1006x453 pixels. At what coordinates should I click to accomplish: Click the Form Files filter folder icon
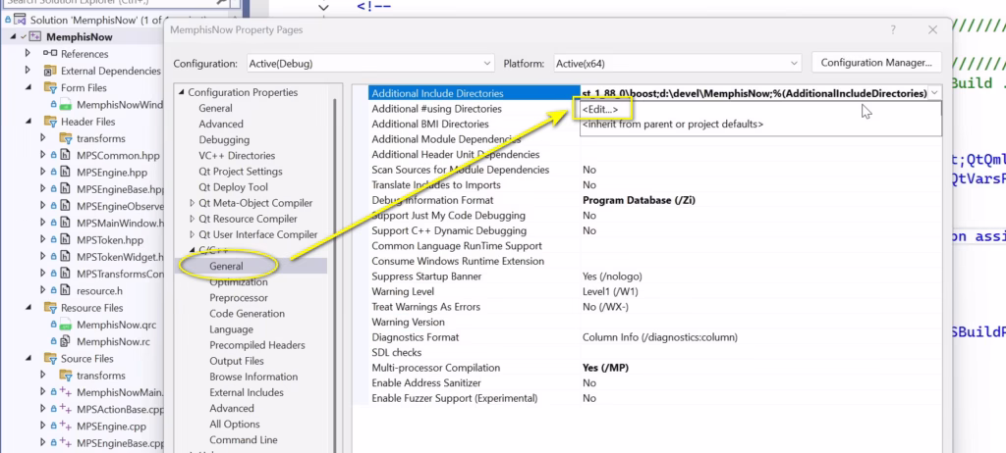[50, 87]
